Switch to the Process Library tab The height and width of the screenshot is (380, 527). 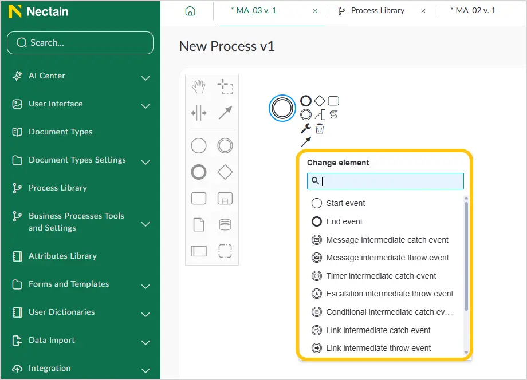(371, 11)
